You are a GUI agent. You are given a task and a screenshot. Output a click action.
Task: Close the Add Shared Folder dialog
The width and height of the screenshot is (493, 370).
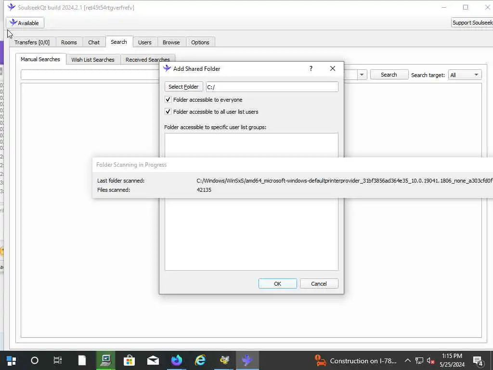333,68
